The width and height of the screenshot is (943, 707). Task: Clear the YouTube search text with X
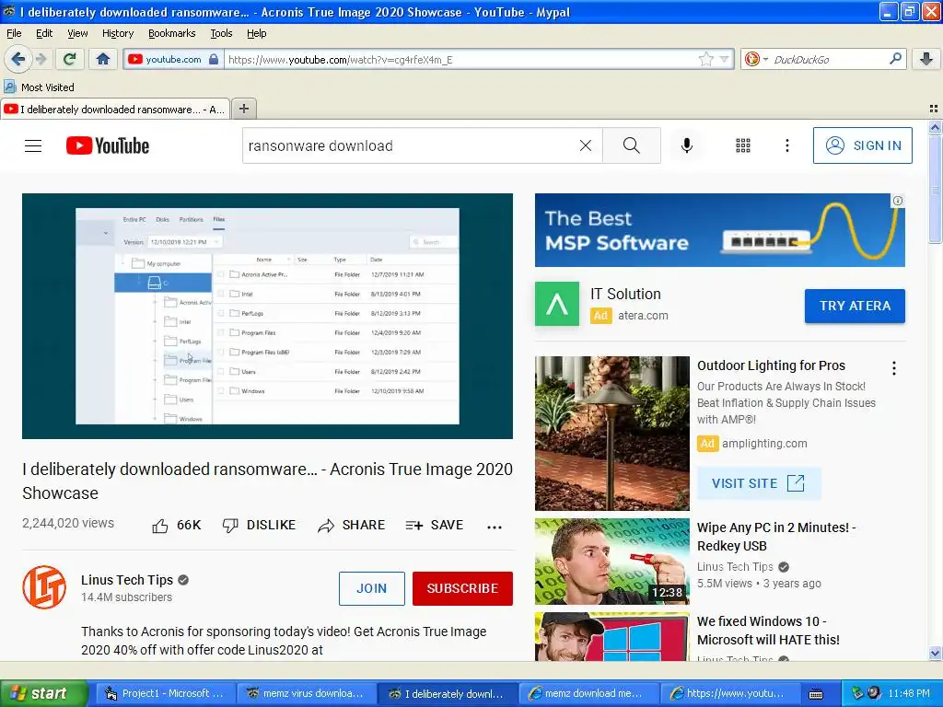point(585,145)
